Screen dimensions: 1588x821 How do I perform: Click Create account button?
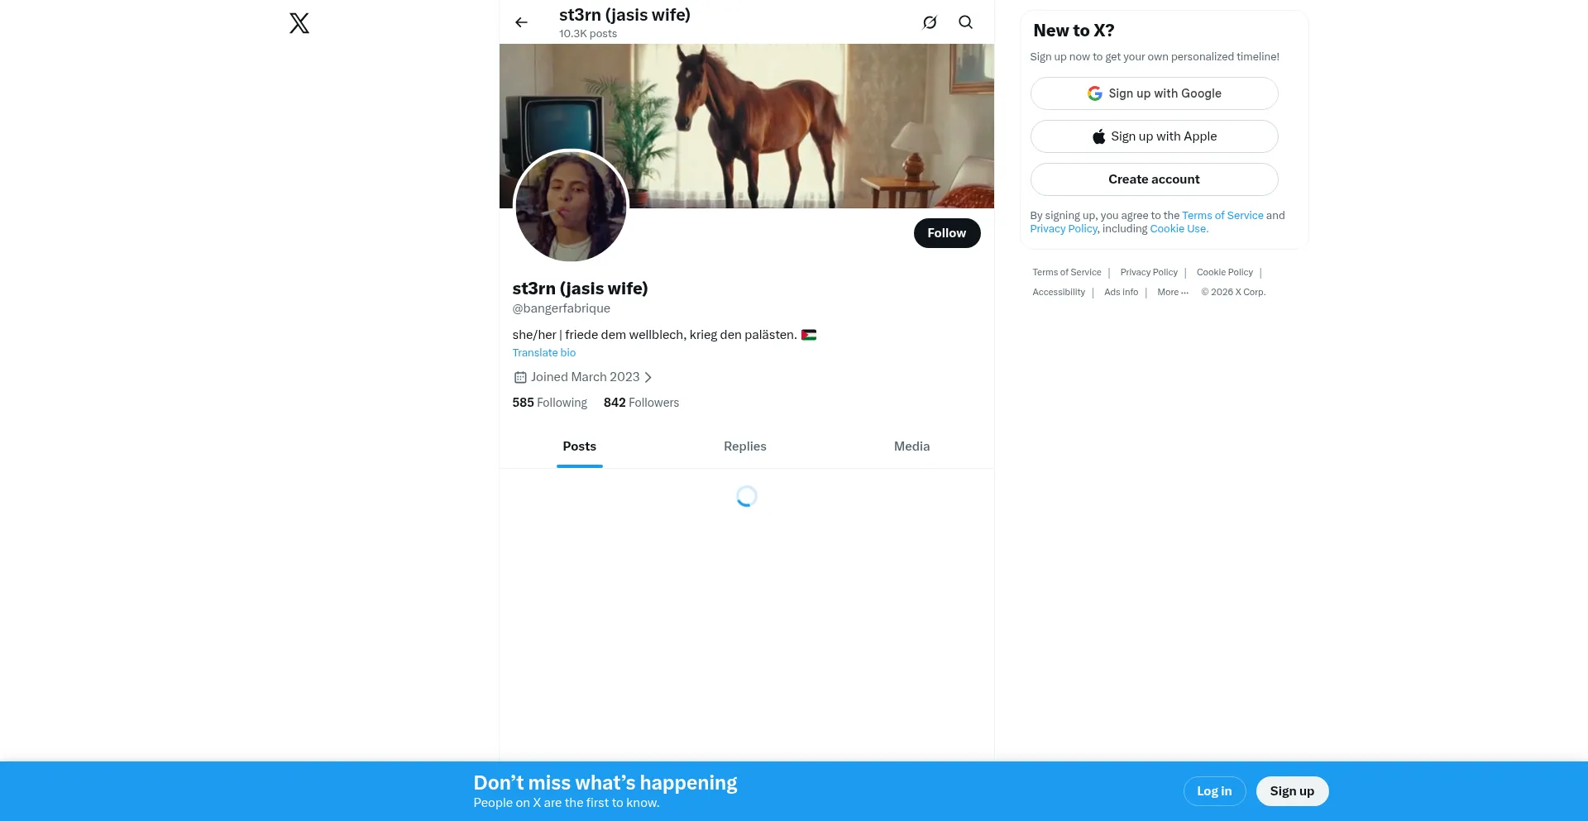[x=1154, y=179]
